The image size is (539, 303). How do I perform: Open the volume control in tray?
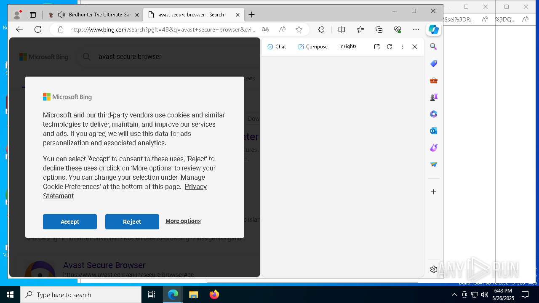pos(484,295)
